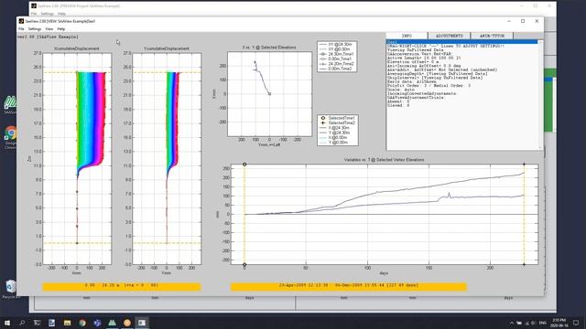Maximize the SaaView VIEW window
The width and height of the screenshot is (586, 329).
[x=523, y=21]
